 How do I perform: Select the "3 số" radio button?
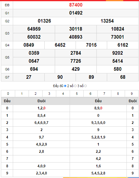(x=85, y=86)
